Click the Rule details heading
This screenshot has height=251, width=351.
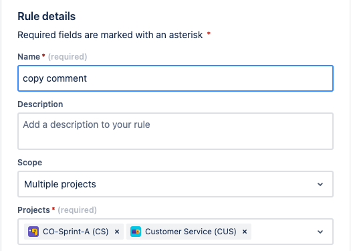pos(47,16)
